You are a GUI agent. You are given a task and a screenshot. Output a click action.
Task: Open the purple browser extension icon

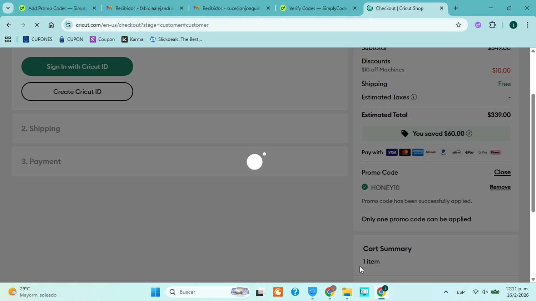pos(478,25)
